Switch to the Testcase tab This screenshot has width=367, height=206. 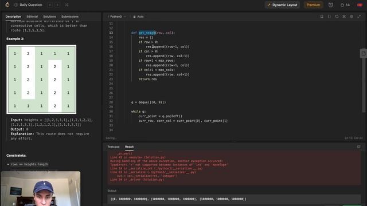coord(114,146)
